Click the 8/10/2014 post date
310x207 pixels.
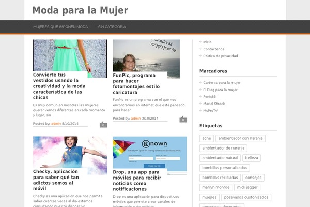(70, 124)
